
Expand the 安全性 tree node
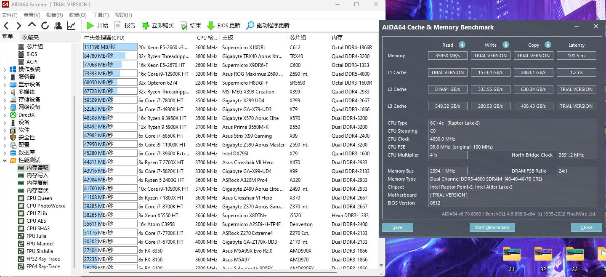pos(5,137)
